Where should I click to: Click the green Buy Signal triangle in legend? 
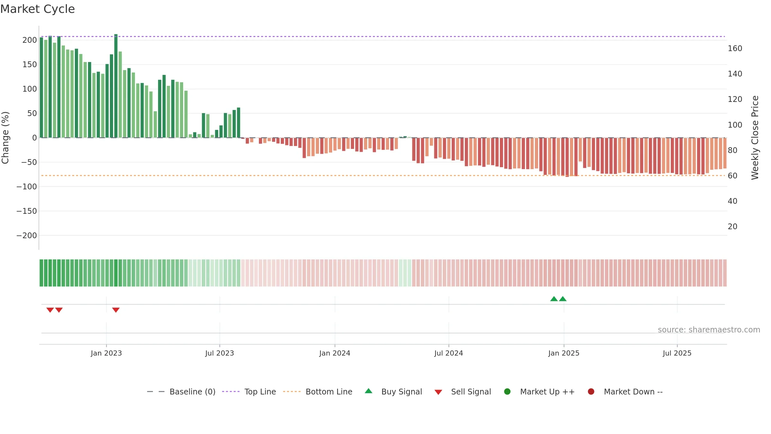(369, 391)
